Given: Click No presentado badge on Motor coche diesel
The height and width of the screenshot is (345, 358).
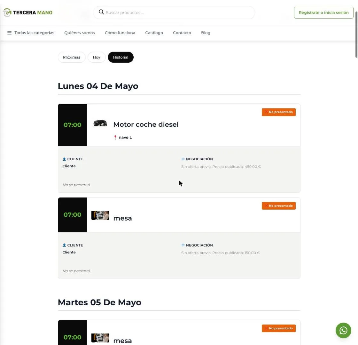Looking at the screenshot, I should (278, 112).
